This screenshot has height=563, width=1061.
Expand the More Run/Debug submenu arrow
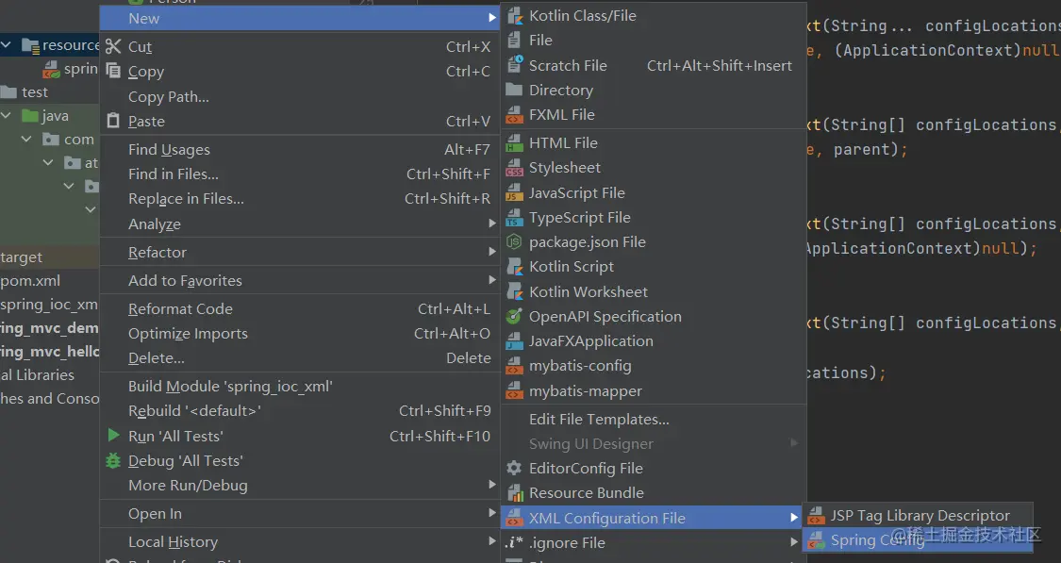tap(492, 485)
